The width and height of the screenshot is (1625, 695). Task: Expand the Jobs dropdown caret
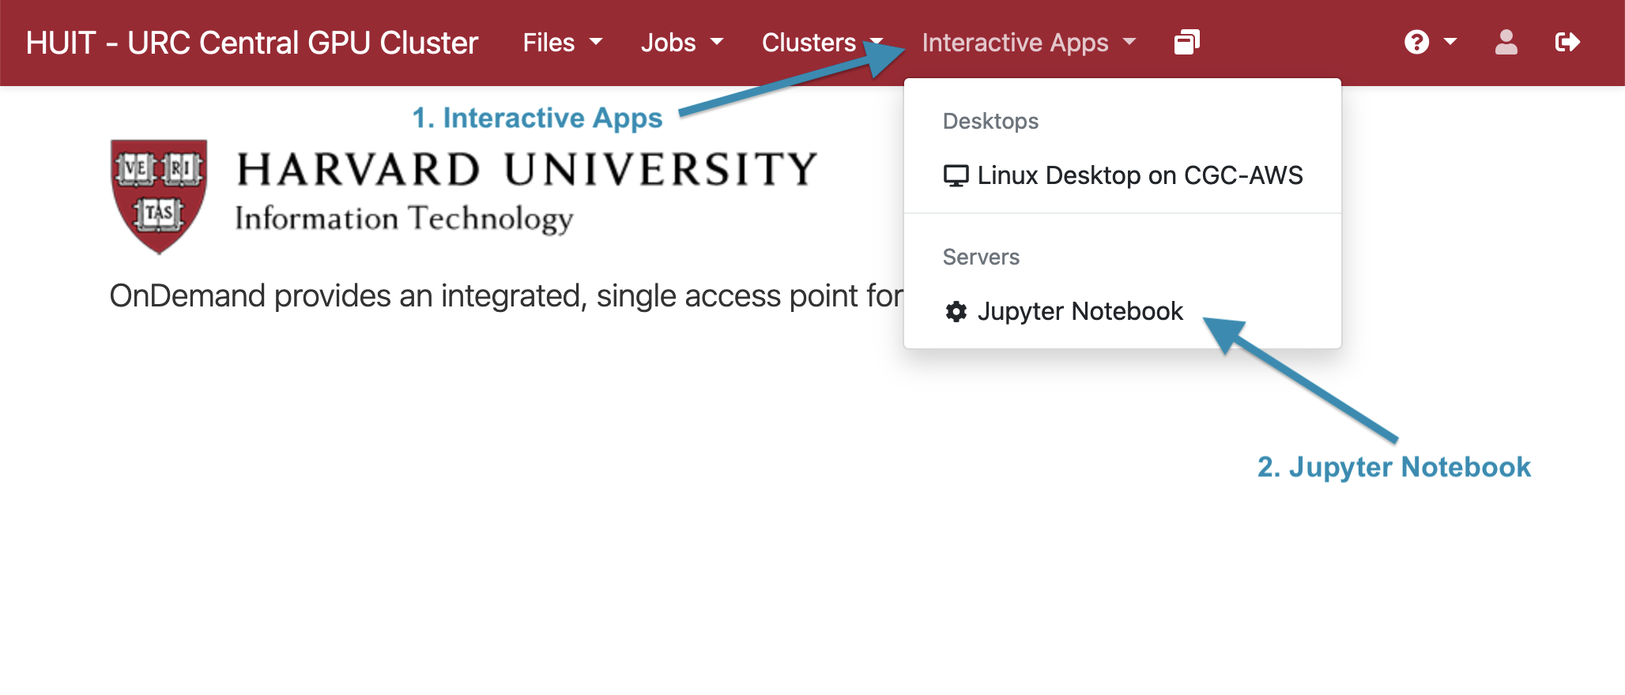click(x=717, y=43)
